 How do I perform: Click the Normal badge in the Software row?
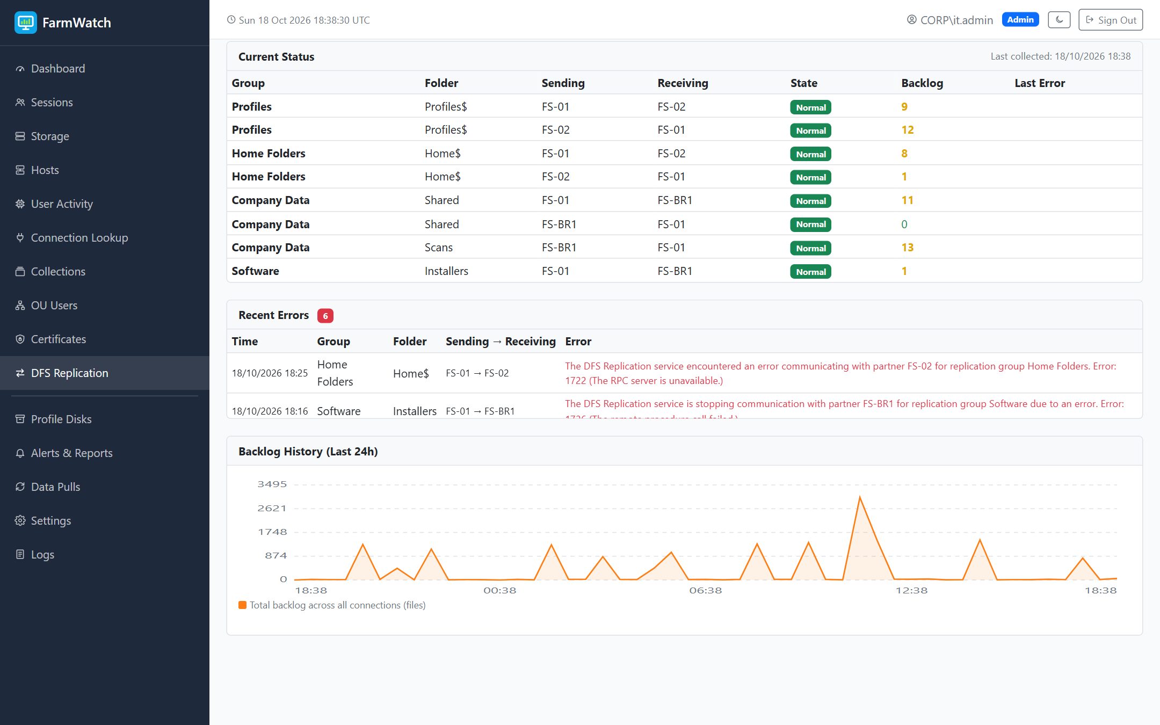810,272
